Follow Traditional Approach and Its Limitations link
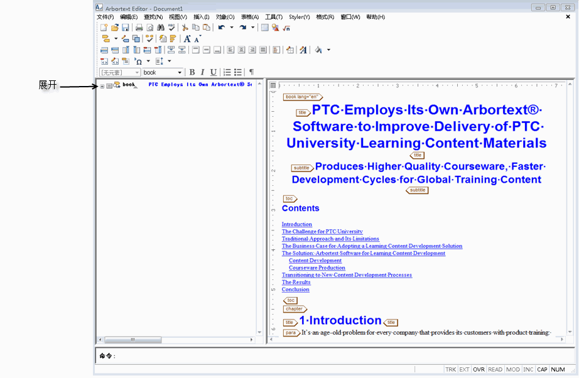This screenshot has width=579, height=378. (330, 239)
